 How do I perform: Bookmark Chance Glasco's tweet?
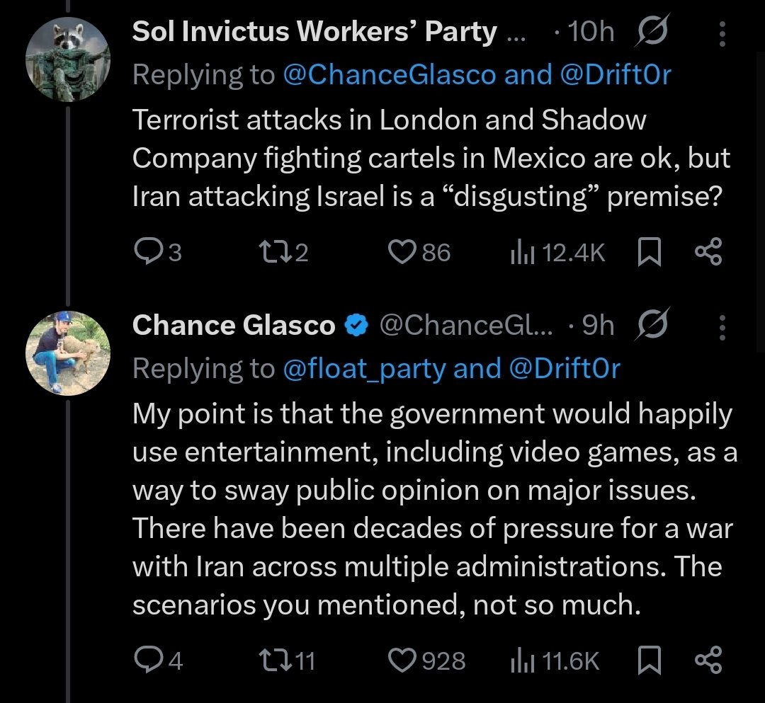[x=649, y=661]
